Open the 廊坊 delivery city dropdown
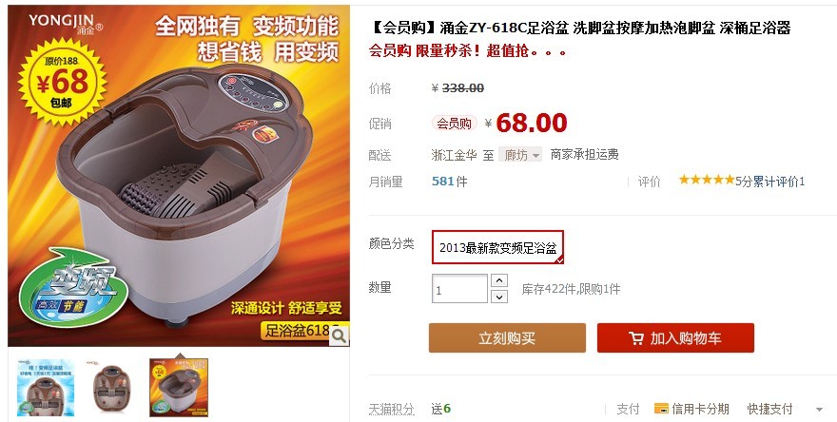 click(520, 155)
